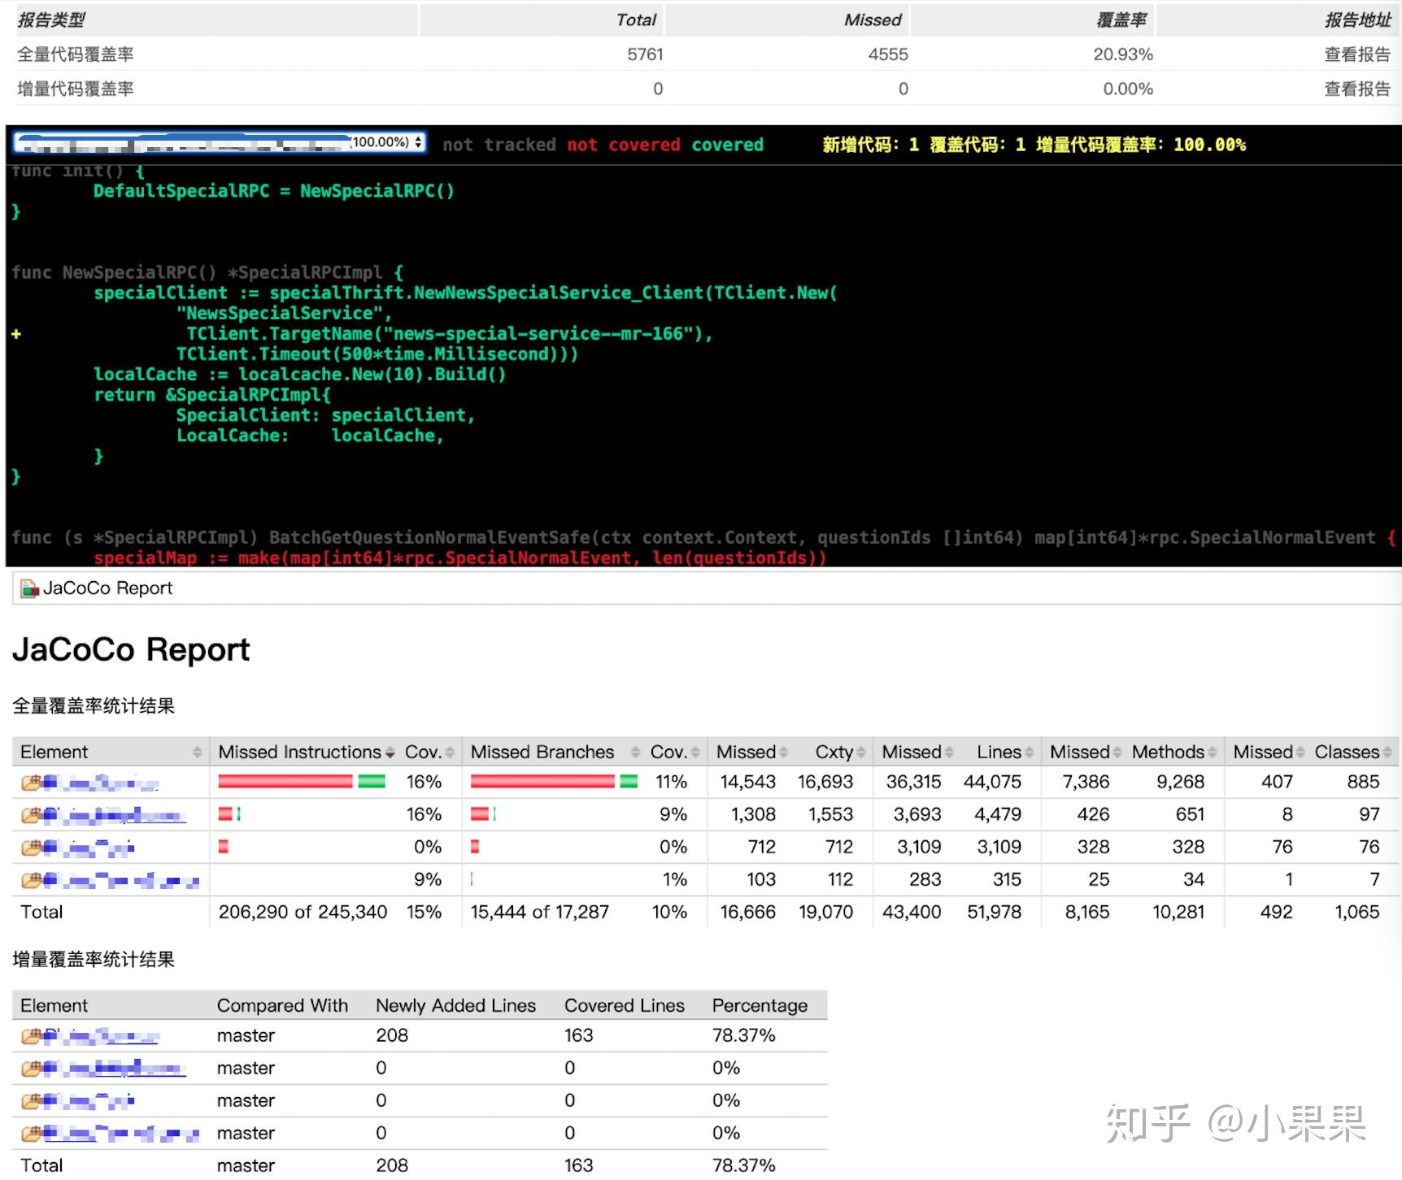Click the red 'specialMap := make' code line
The image size is (1402, 1180).
(x=459, y=557)
